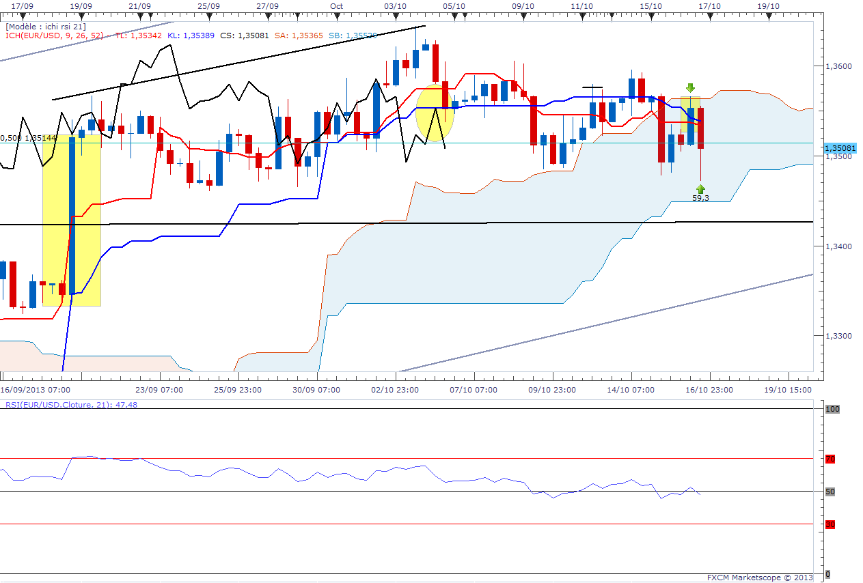Click the RSI 100 level label
Image resolution: width=863 pixels, height=583 pixels.
(832, 409)
